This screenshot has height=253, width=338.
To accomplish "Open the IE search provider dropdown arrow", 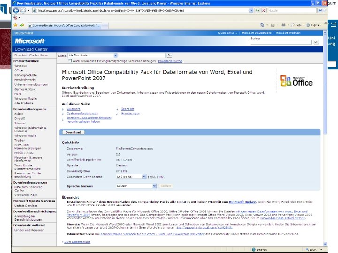I will click(x=324, y=10).
